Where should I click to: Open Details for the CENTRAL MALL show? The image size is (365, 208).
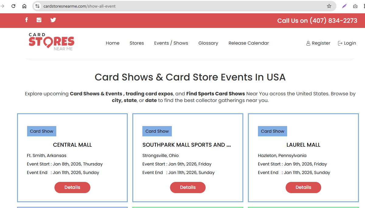(x=72, y=187)
